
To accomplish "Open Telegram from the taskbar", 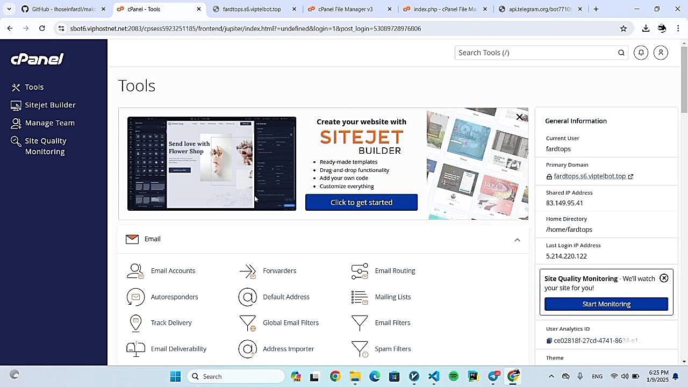I will pyautogui.click(x=493, y=376).
